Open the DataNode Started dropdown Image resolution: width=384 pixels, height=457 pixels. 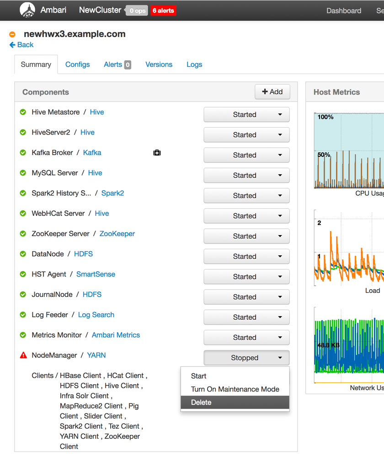click(246, 256)
